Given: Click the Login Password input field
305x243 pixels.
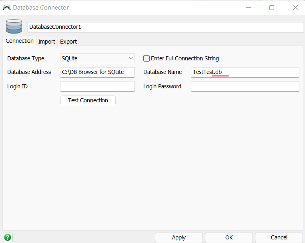Looking at the screenshot, I should pyautogui.click(x=245, y=86).
